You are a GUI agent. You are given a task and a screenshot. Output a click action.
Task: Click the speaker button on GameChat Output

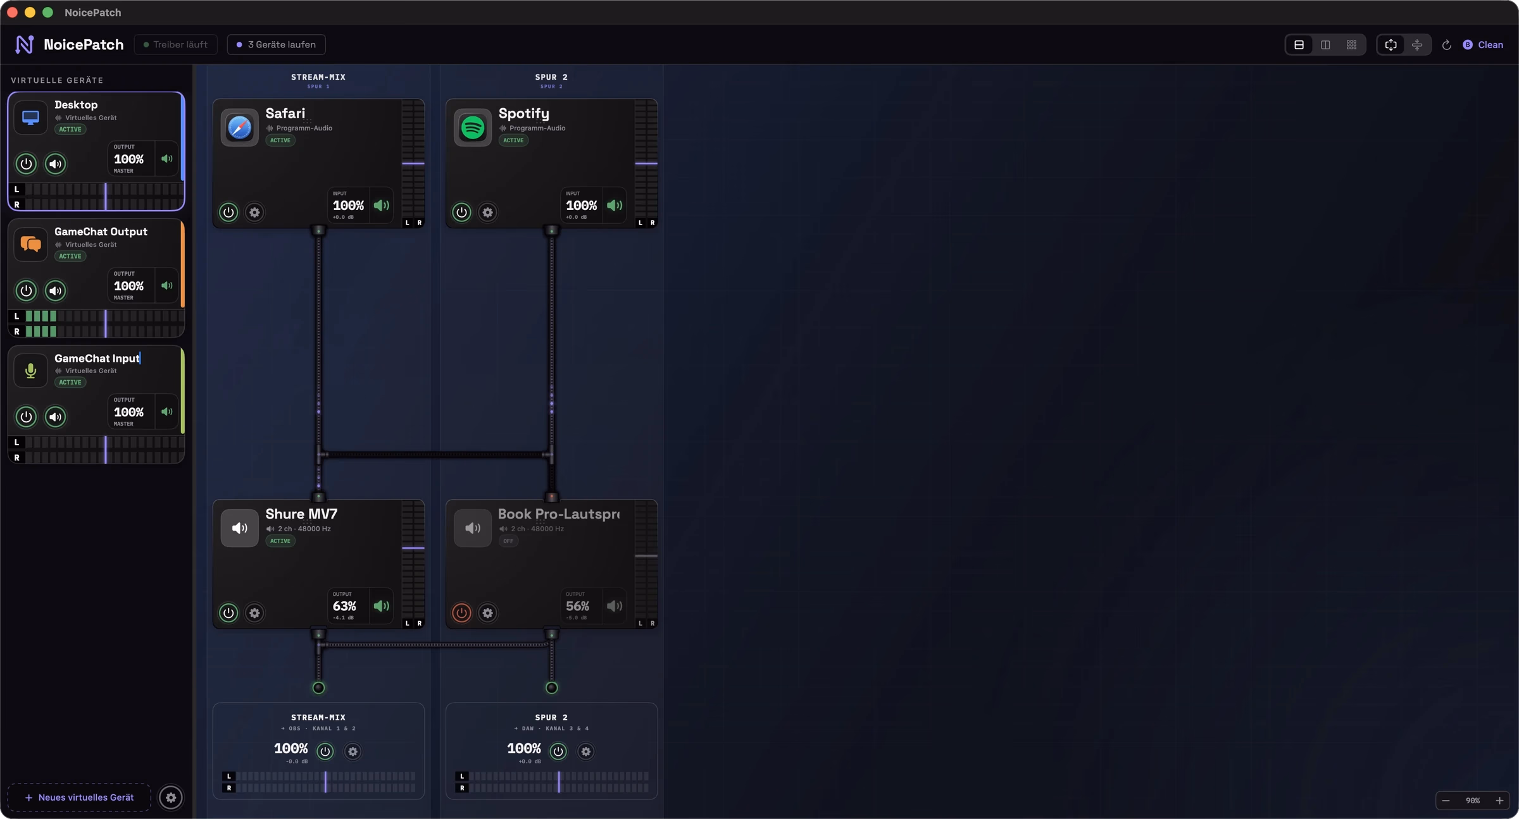[56, 291]
